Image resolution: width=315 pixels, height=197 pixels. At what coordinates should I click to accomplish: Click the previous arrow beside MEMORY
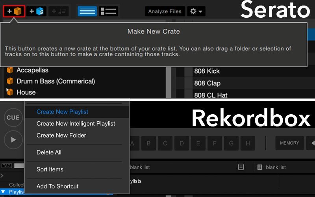(313, 143)
